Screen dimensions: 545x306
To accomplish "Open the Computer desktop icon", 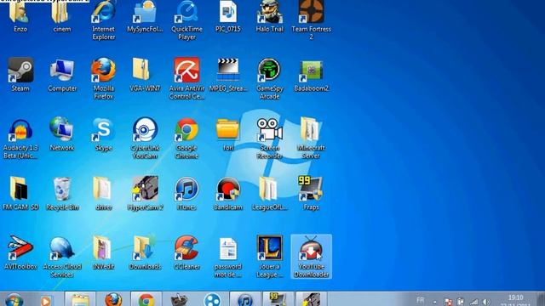I will click(62, 75).
